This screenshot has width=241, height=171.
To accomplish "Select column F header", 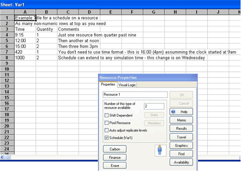I will (x=132, y=12).
